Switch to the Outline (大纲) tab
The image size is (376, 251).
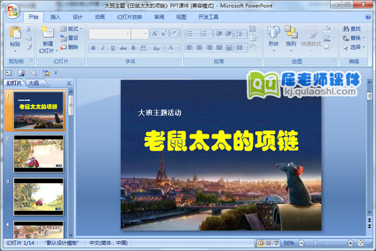[x=33, y=83]
